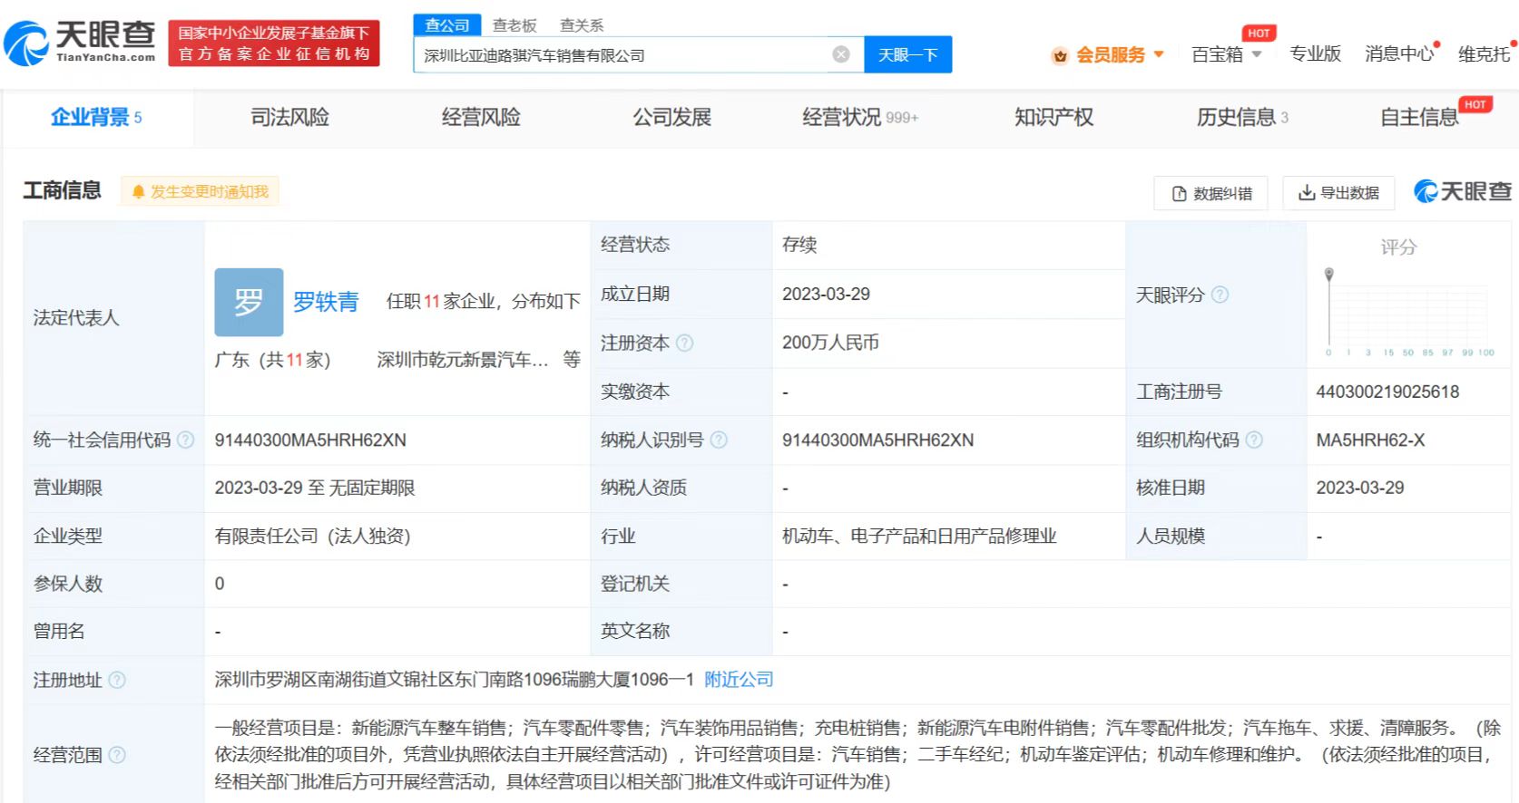
Task: Clear the search box with X icon
Action: coord(841,54)
